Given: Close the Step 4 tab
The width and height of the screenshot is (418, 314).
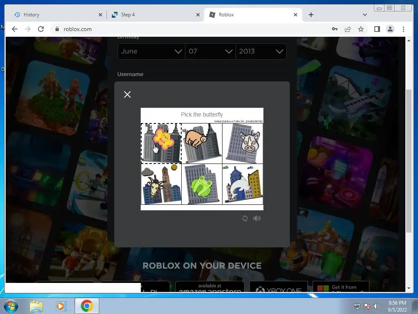Looking at the screenshot, I should (198, 15).
